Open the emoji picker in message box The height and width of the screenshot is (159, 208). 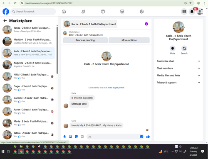pos(141,137)
